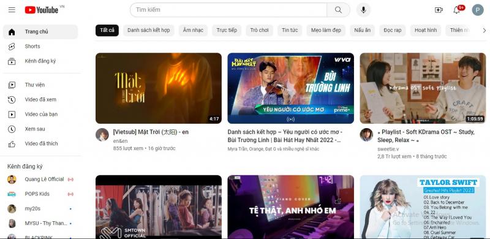Screen dimensions: 490x239
Task: Select the Âm nhạc chip
Action: click(x=193, y=31)
